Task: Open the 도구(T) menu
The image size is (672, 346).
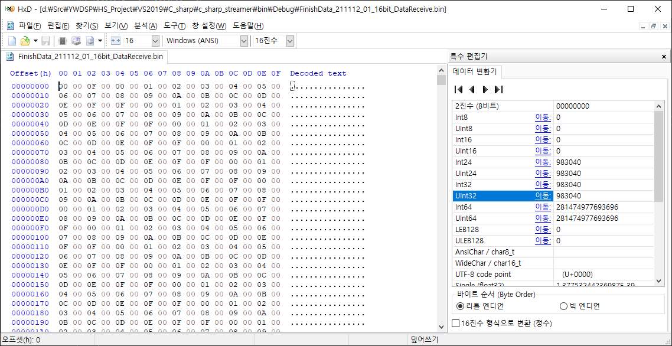Action: click(174, 26)
